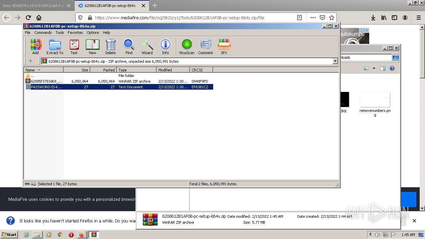
Task: Open the Help menu in WinRAR
Action: click(x=107, y=33)
